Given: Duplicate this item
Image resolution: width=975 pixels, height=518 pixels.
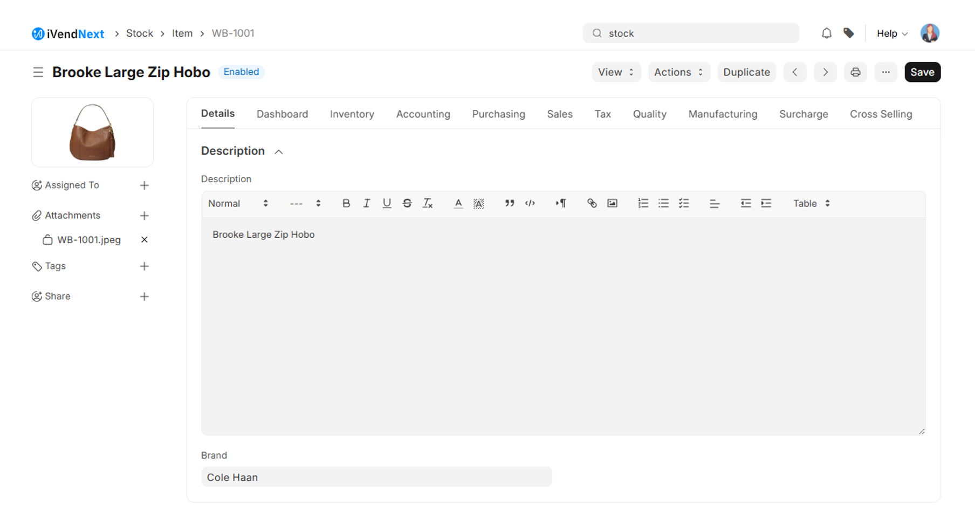Looking at the screenshot, I should tap(746, 72).
